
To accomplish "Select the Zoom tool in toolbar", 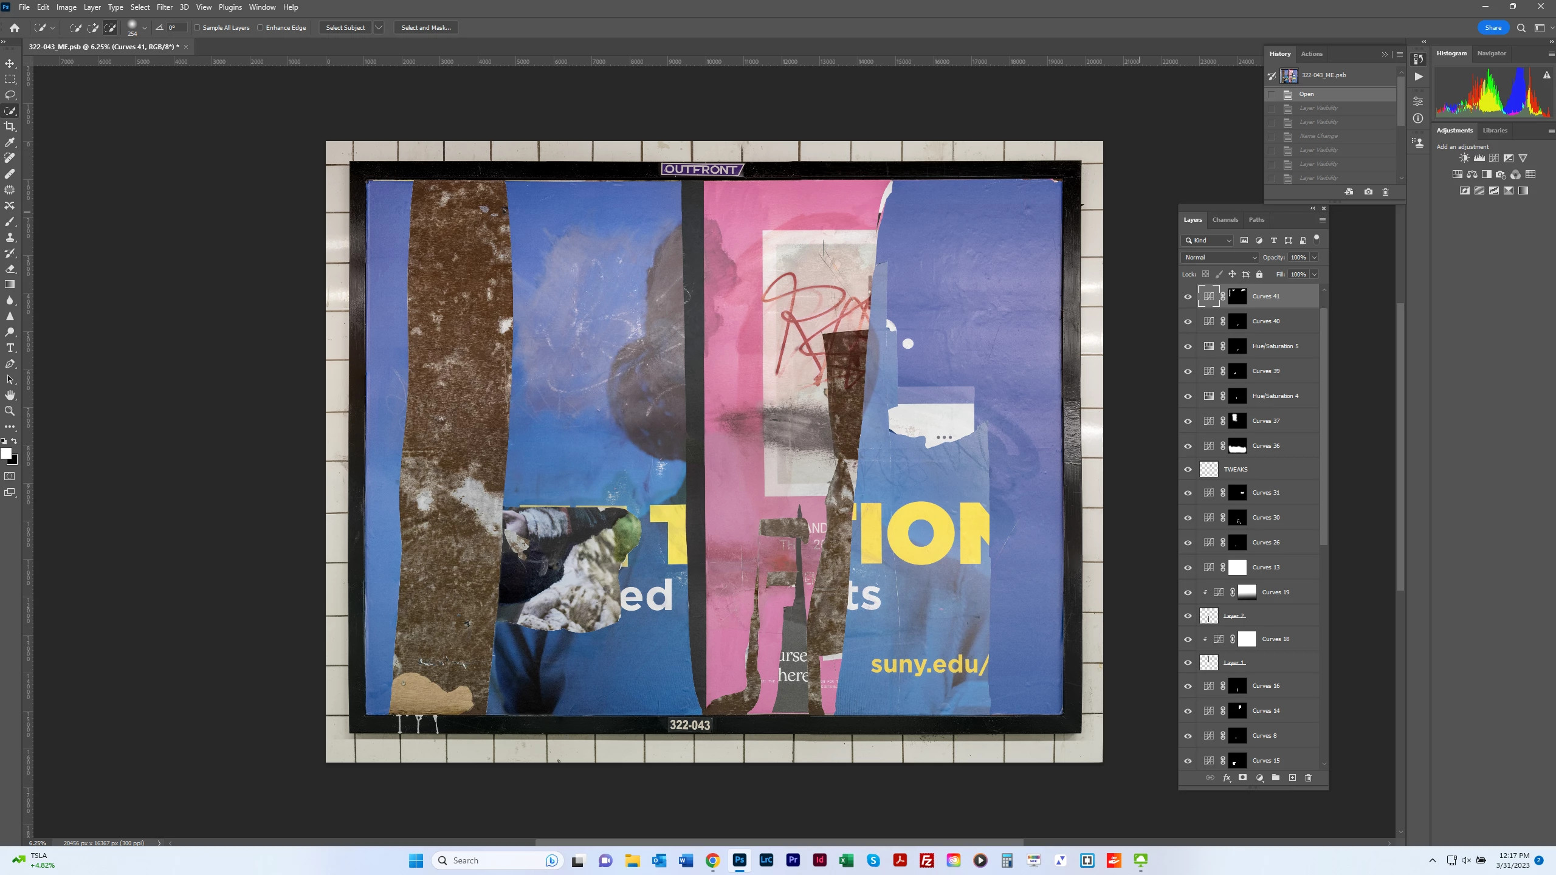I will tap(10, 411).
